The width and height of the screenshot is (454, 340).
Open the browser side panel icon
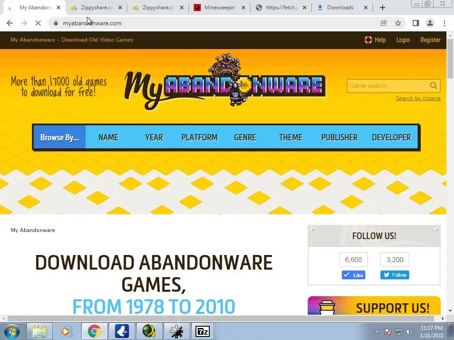click(x=416, y=23)
